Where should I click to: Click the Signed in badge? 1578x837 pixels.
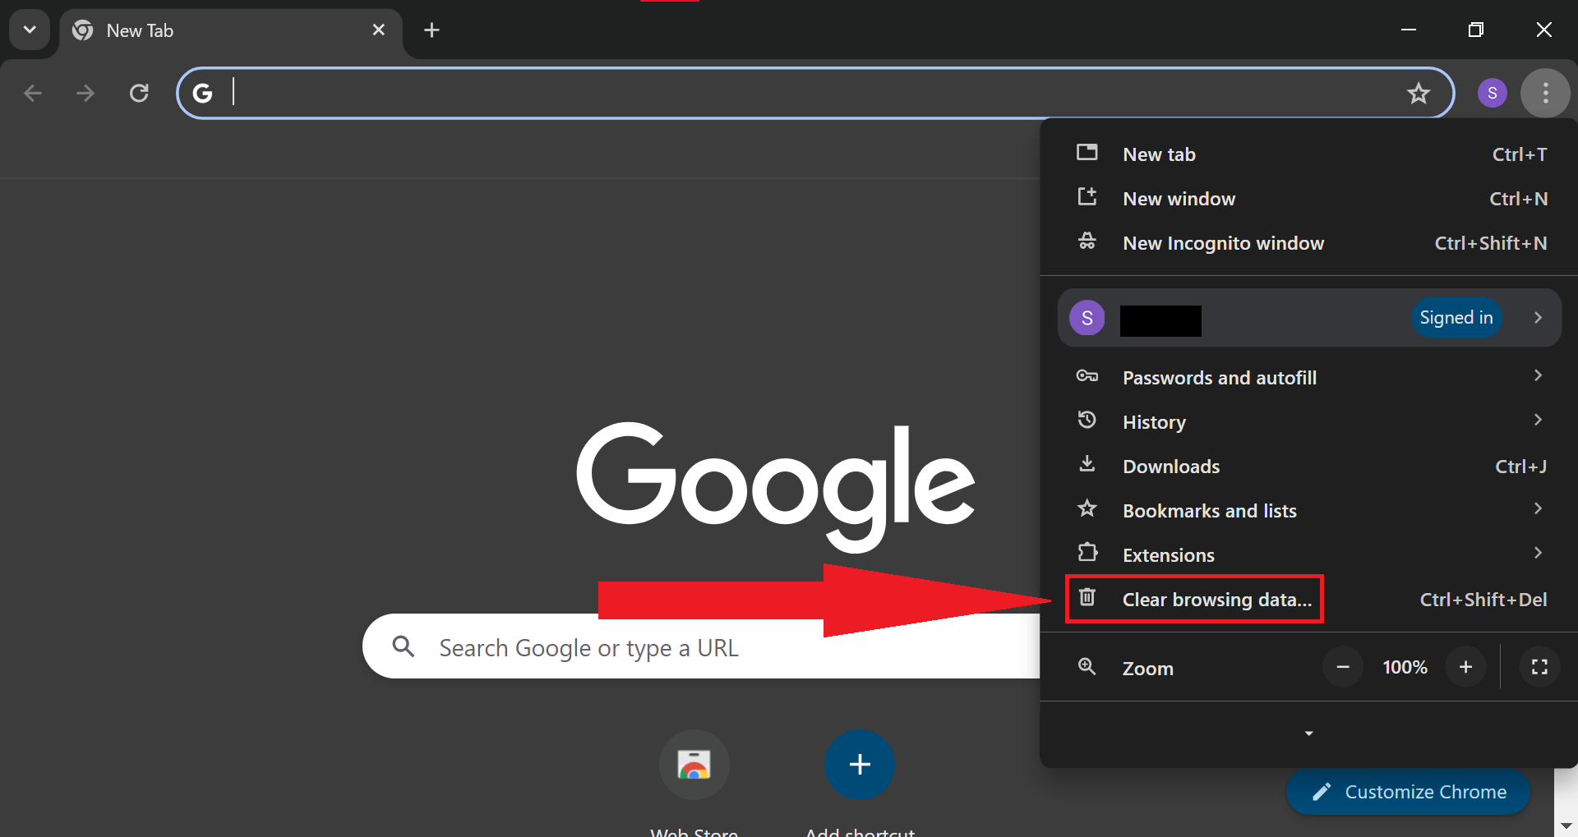pyautogui.click(x=1456, y=318)
